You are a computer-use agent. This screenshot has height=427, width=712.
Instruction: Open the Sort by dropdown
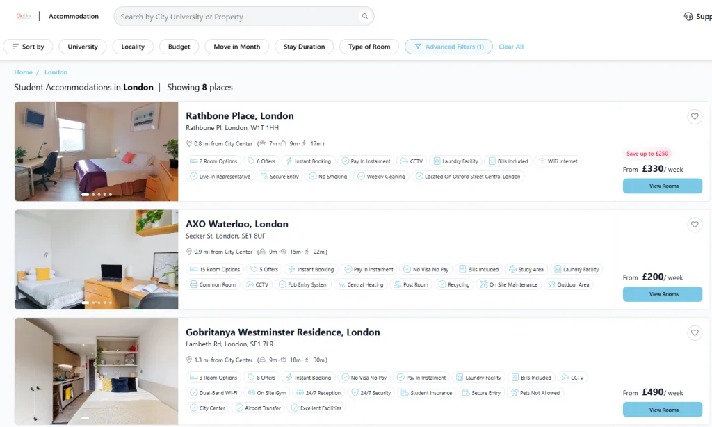[x=28, y=47]
